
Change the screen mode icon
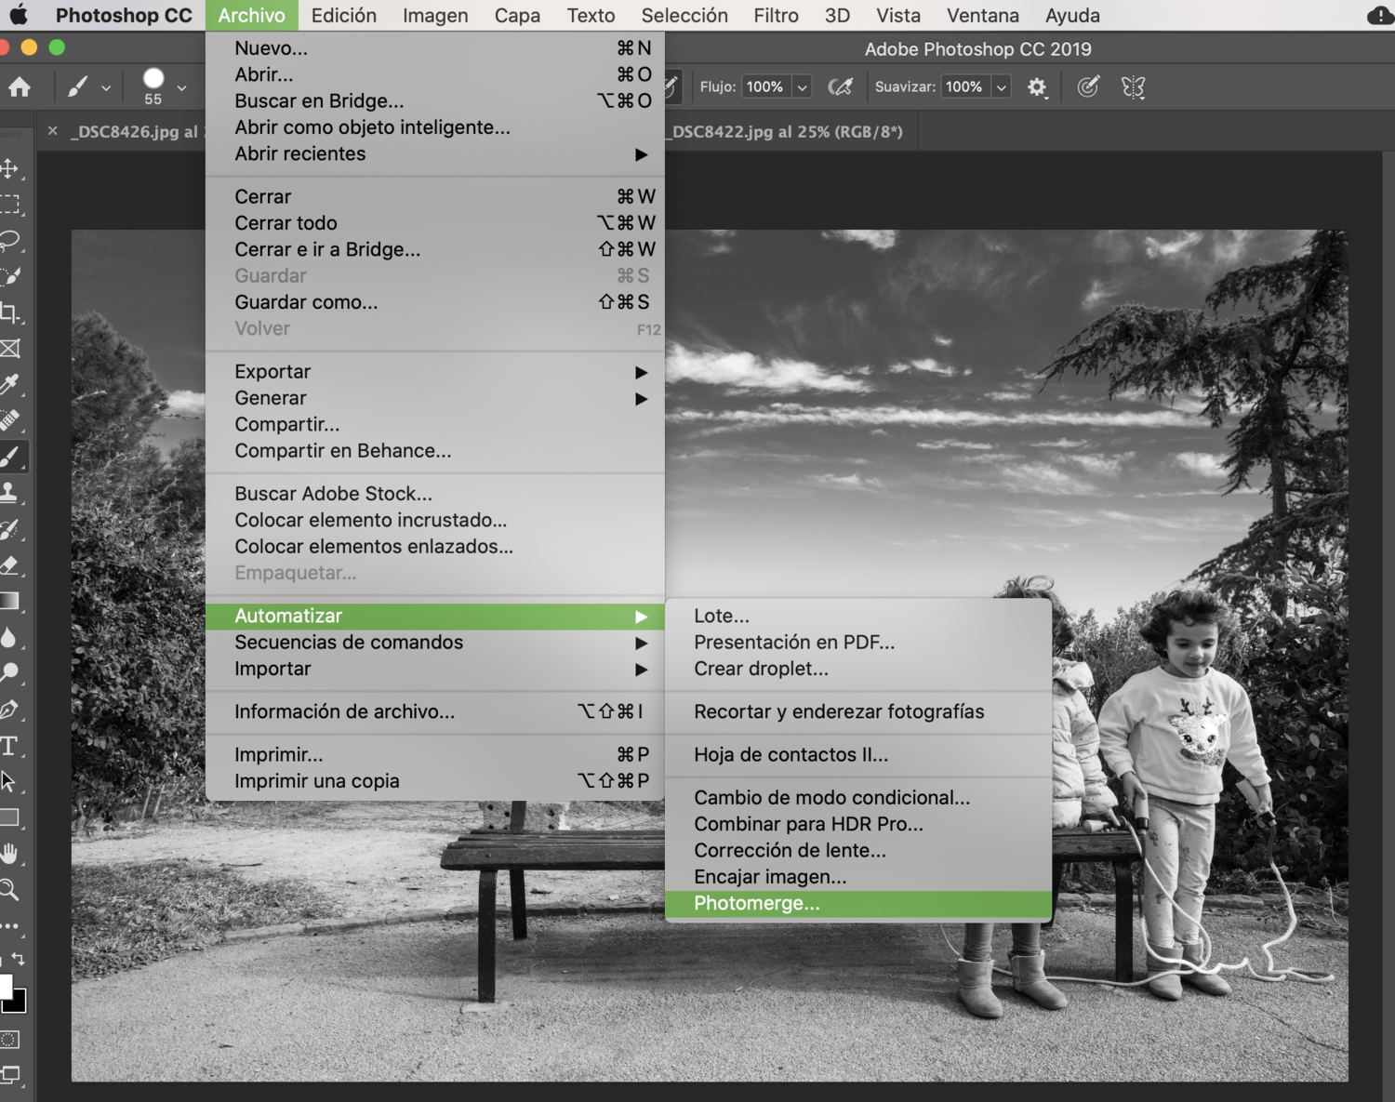click(x=11, y=1075)
